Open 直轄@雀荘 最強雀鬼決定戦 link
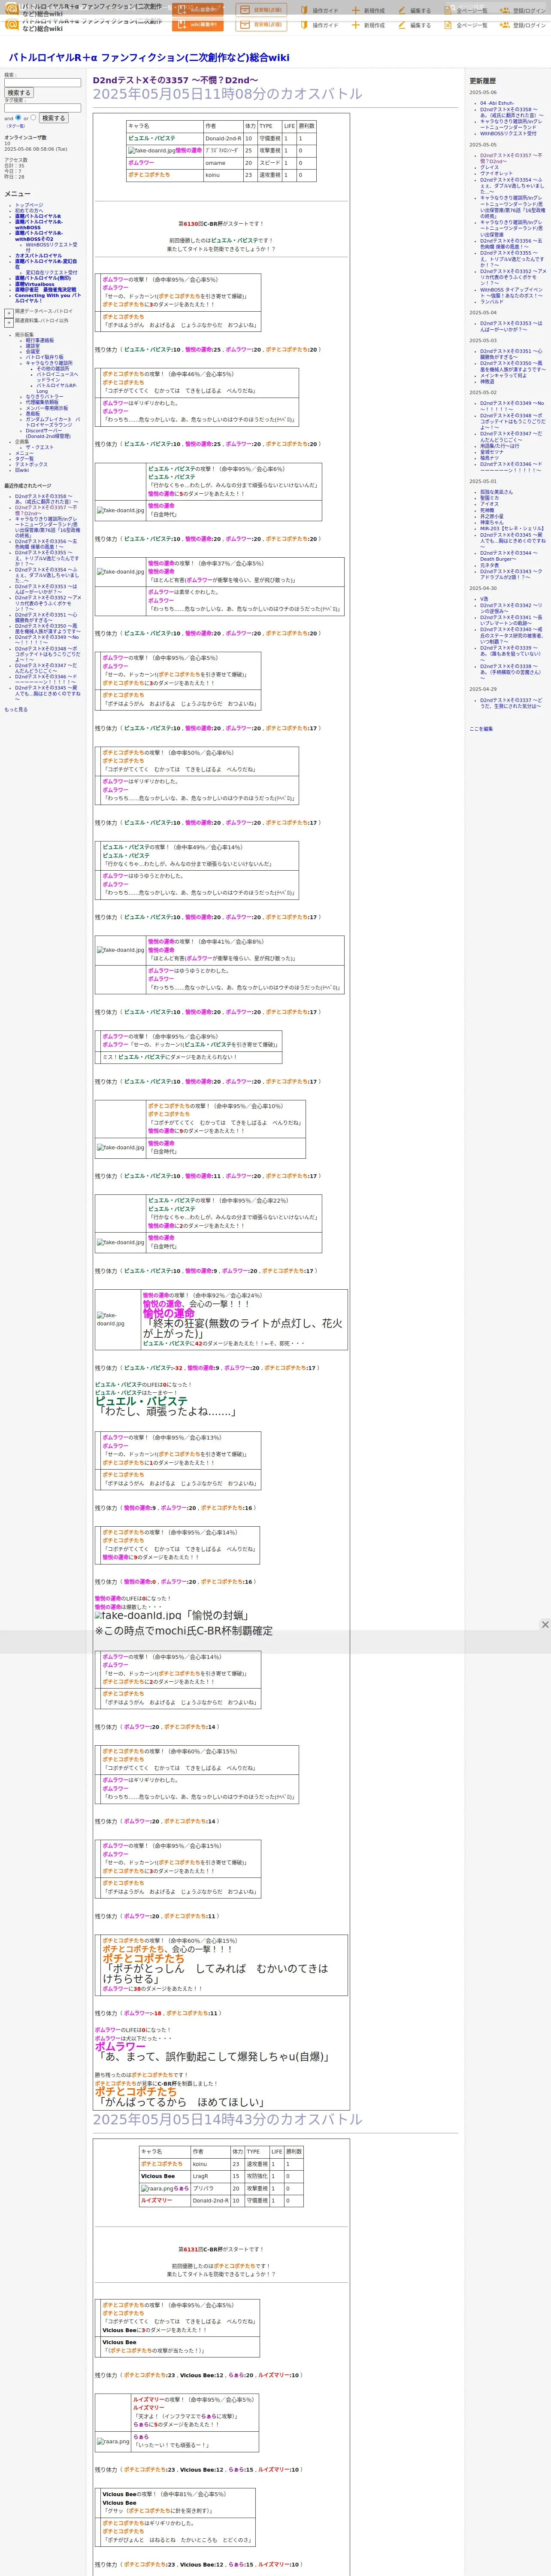The width and height of the screenshot is (551, 2576). [x=45, y=290]
